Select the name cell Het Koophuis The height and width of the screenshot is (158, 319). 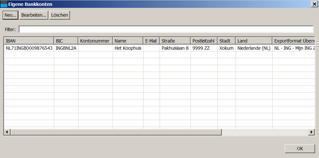128,48
